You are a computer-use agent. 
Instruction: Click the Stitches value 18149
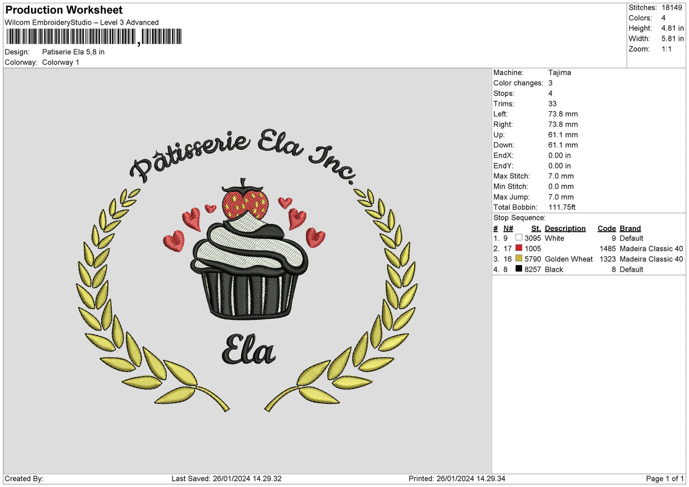[671, 8]
